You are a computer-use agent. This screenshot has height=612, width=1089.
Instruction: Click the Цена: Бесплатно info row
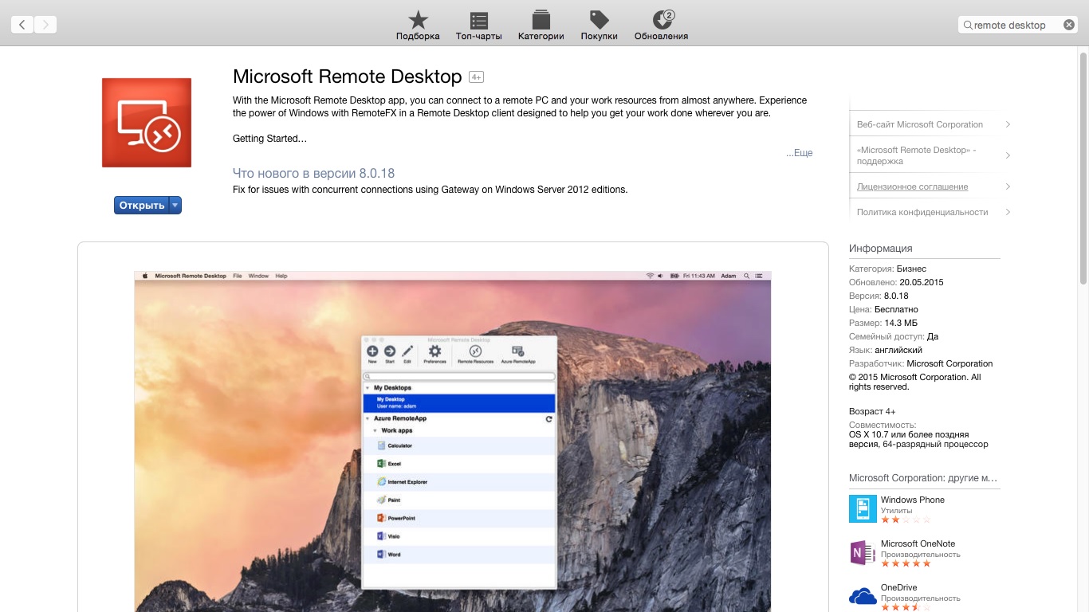pos(883,309)
